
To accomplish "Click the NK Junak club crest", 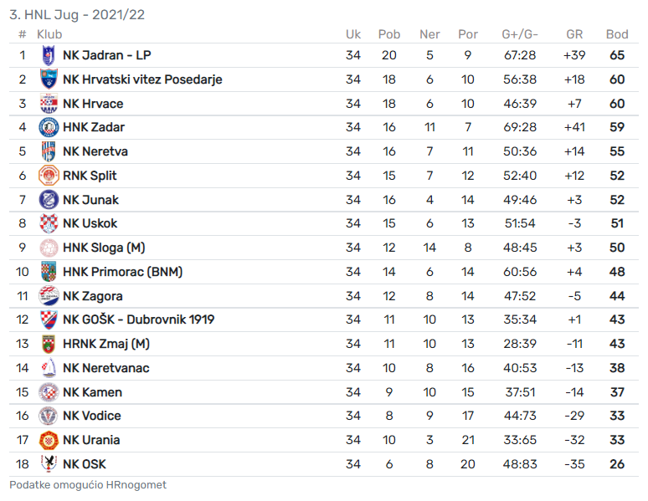I will pyautogui.click(x=49, y=200).
